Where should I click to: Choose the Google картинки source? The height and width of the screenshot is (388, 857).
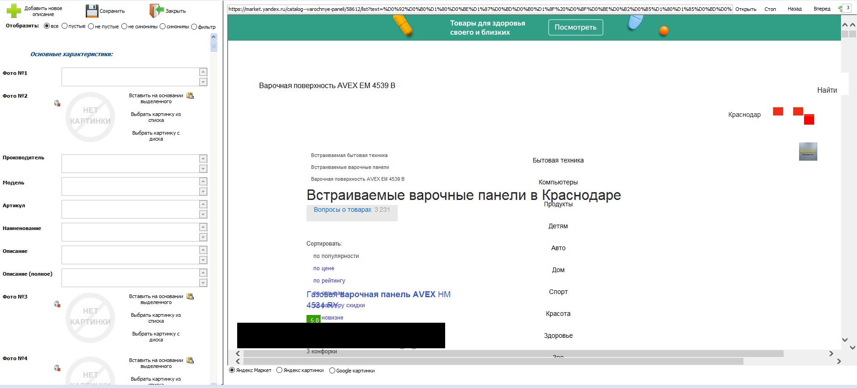click(x=332, y=371)
